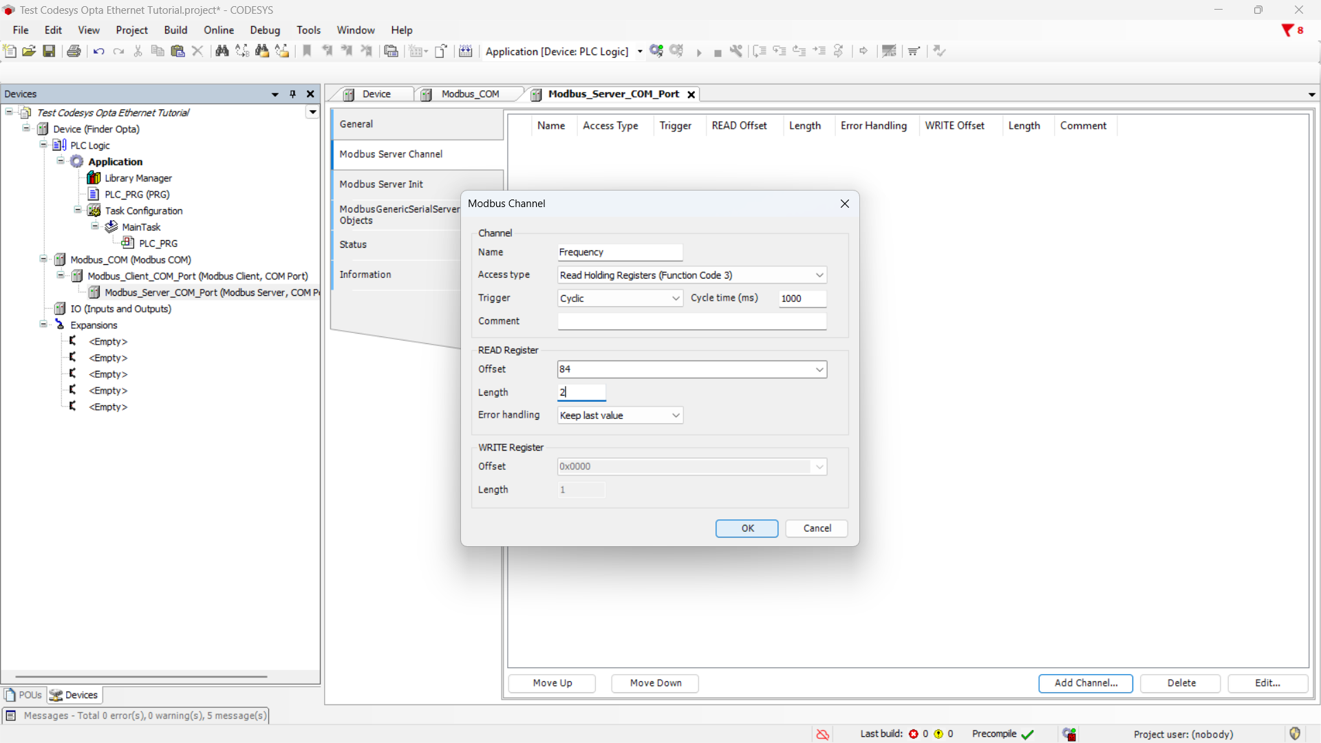This screenshot has width=1321, height=743.
Task: Click the Save project toolbar icon
Action: 49,51
